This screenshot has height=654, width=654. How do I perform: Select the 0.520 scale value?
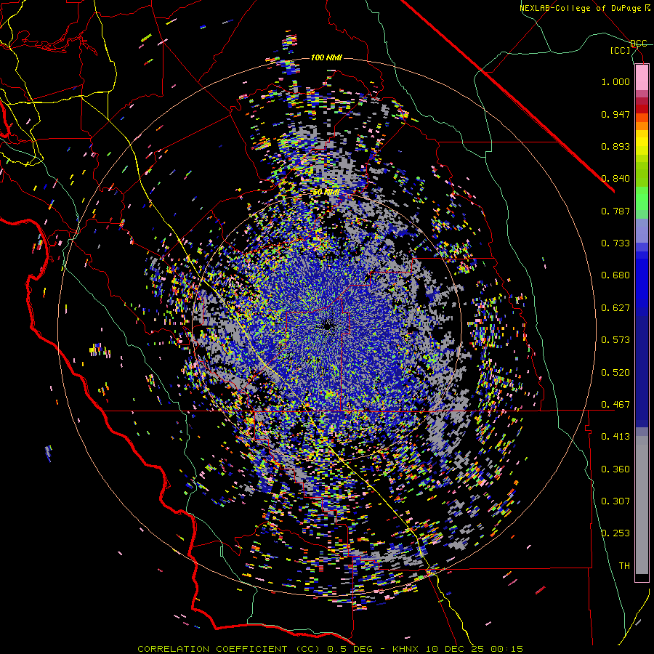(x=615, y=373)
